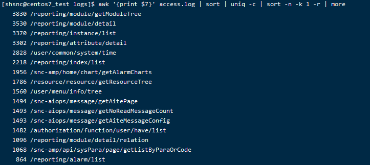Click the /snc-aiops/message/getAitePage line
The image size is (370, 165).
[x=84, y=101]
